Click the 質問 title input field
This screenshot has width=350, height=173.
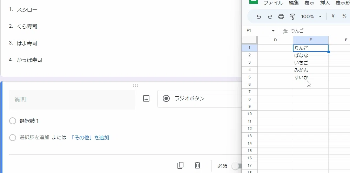pos(72,100)
